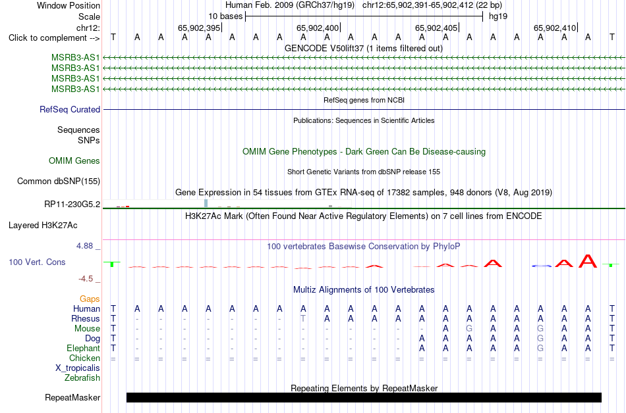The image size is (626, 413).
Task: Click the 65,902,410 position marker
Action: coord(555,28)
